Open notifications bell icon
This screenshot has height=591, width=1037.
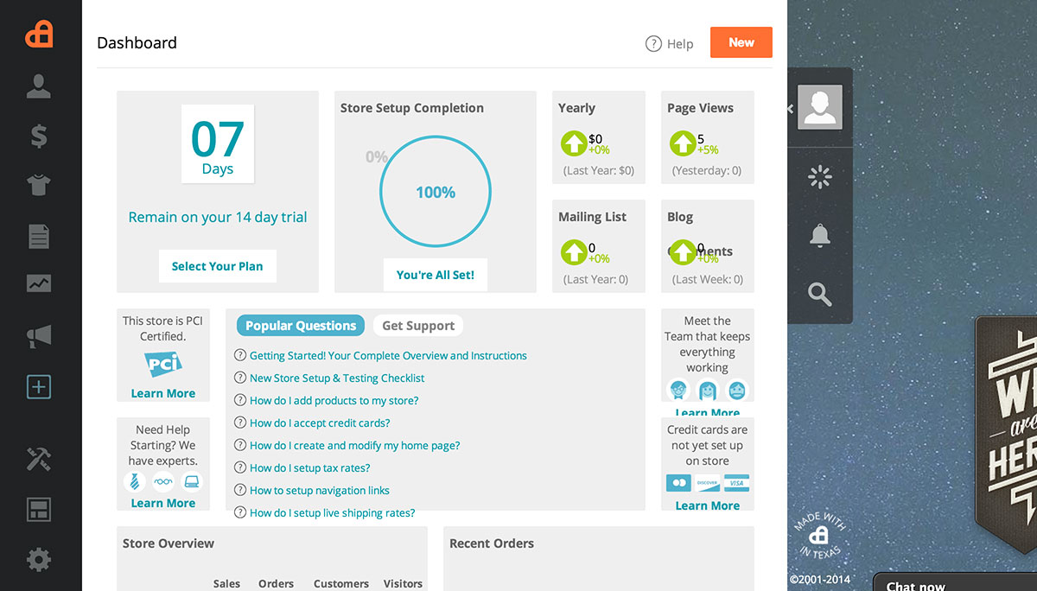819,235
